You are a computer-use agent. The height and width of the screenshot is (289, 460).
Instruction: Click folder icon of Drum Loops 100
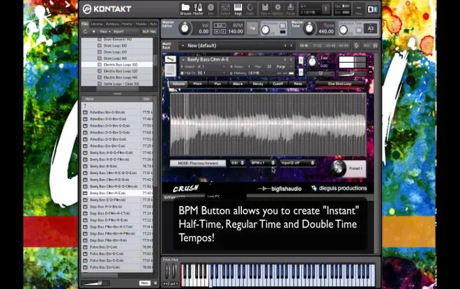(100, 45)
